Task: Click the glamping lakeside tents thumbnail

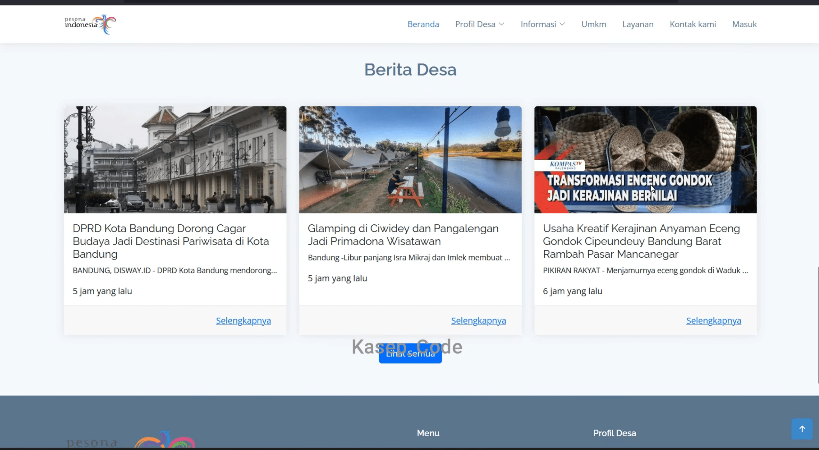Action: [x=410, y=160]
